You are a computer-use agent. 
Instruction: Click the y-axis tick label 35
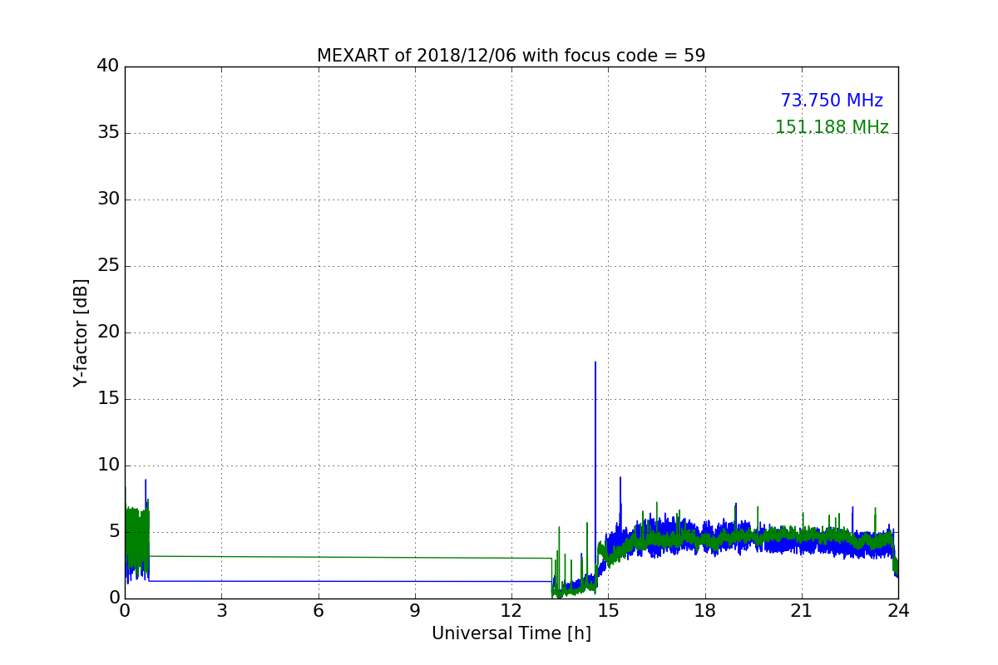click(108, 133)
